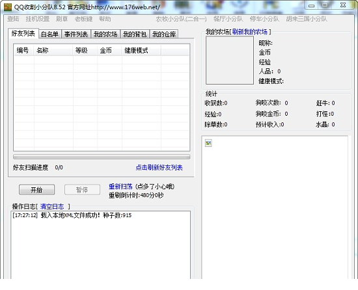Image resolution: width=358 pixels, height=290 pixels.
Task: Click log entry 载入本地XML文件成功
Action: (72, 215)
